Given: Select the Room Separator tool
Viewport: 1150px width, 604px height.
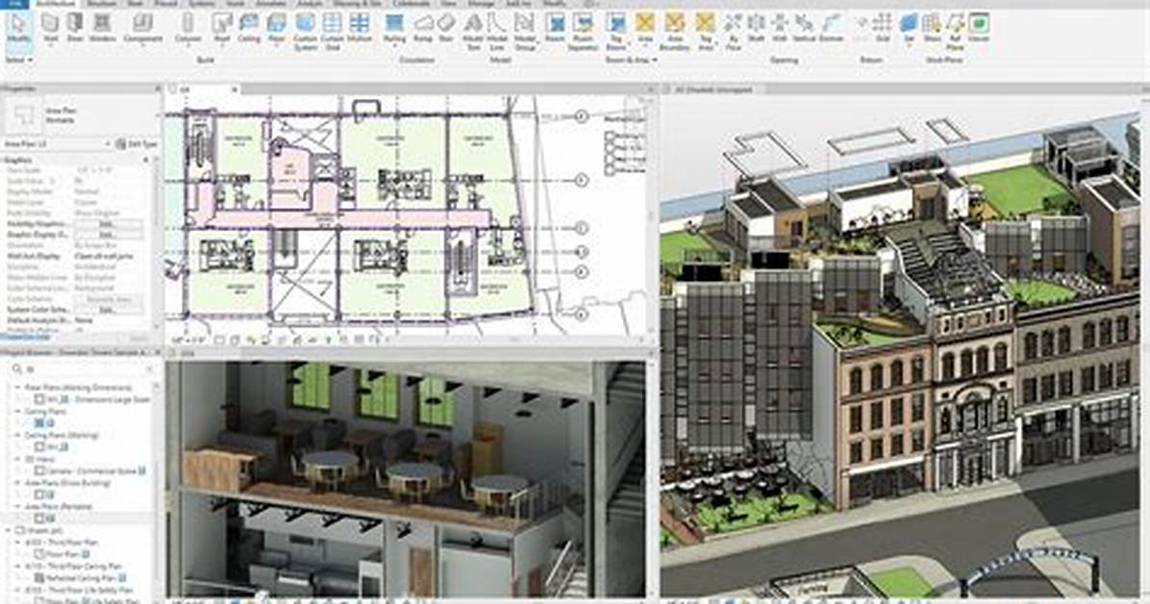Looking at the screenshot, I should tap(583, 32).
